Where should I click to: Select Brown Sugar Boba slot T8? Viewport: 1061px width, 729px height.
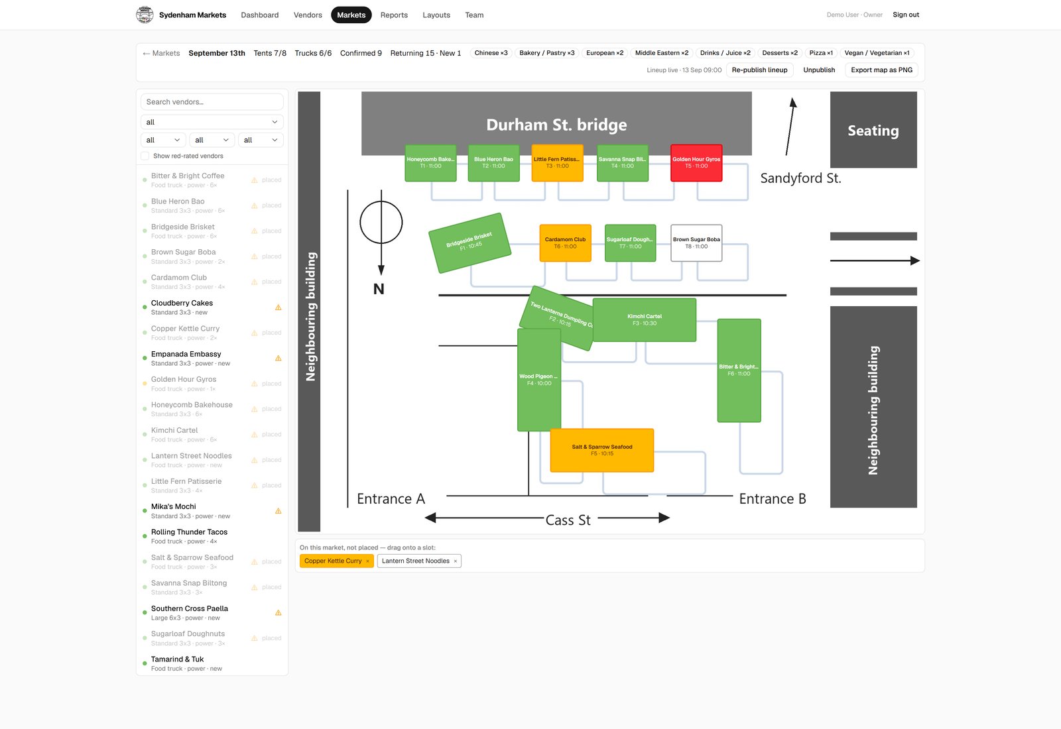(x=696, y=243)
